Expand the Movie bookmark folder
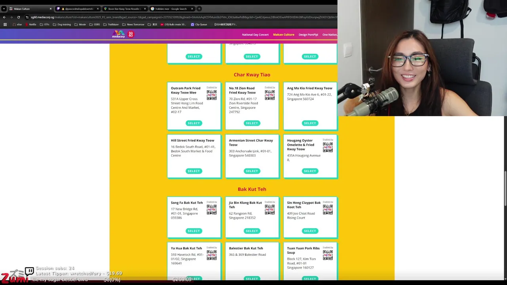The height and width of the screenshot is (285, 507). click(80, 25)
